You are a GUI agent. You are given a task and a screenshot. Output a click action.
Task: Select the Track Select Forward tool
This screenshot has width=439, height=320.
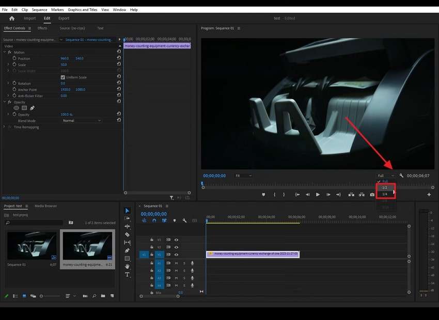(127, 218)
